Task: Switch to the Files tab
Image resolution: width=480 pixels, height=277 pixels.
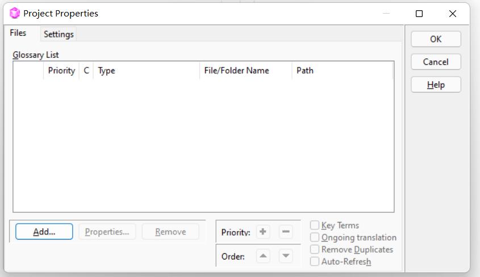Action: [18, 33]
